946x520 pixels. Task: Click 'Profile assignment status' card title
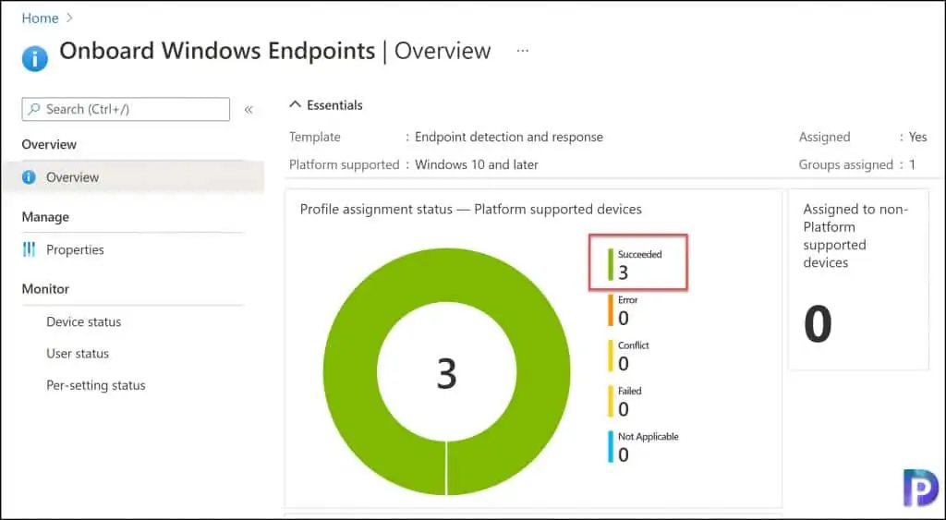[470, 210]
